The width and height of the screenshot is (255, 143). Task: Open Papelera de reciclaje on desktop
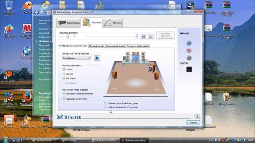[9, 8]
